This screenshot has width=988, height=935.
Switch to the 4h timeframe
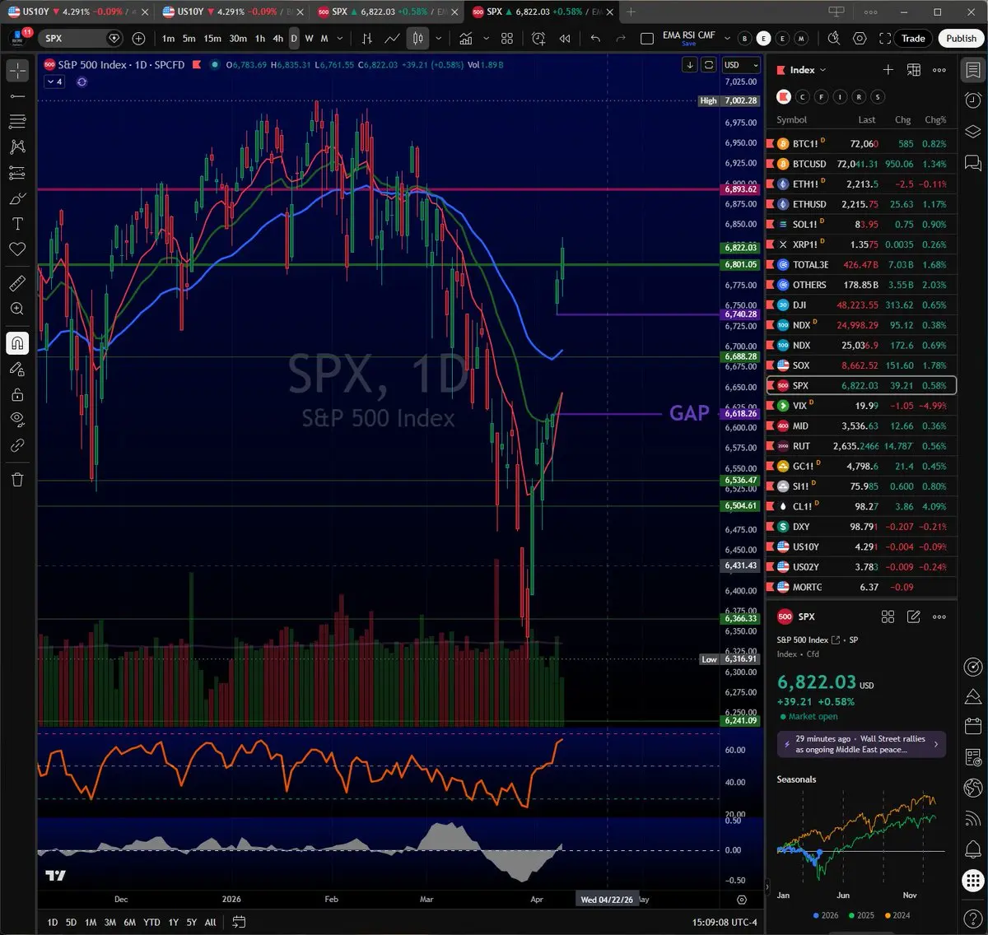(277, 38)
